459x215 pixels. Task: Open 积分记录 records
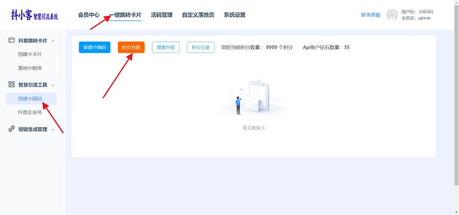point(200,47)
